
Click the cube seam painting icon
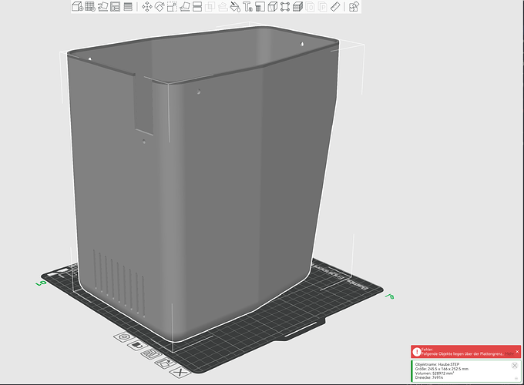(272, 6)
